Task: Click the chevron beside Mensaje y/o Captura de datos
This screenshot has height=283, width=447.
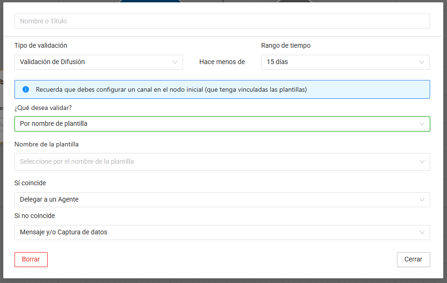Action: [422, 232]
